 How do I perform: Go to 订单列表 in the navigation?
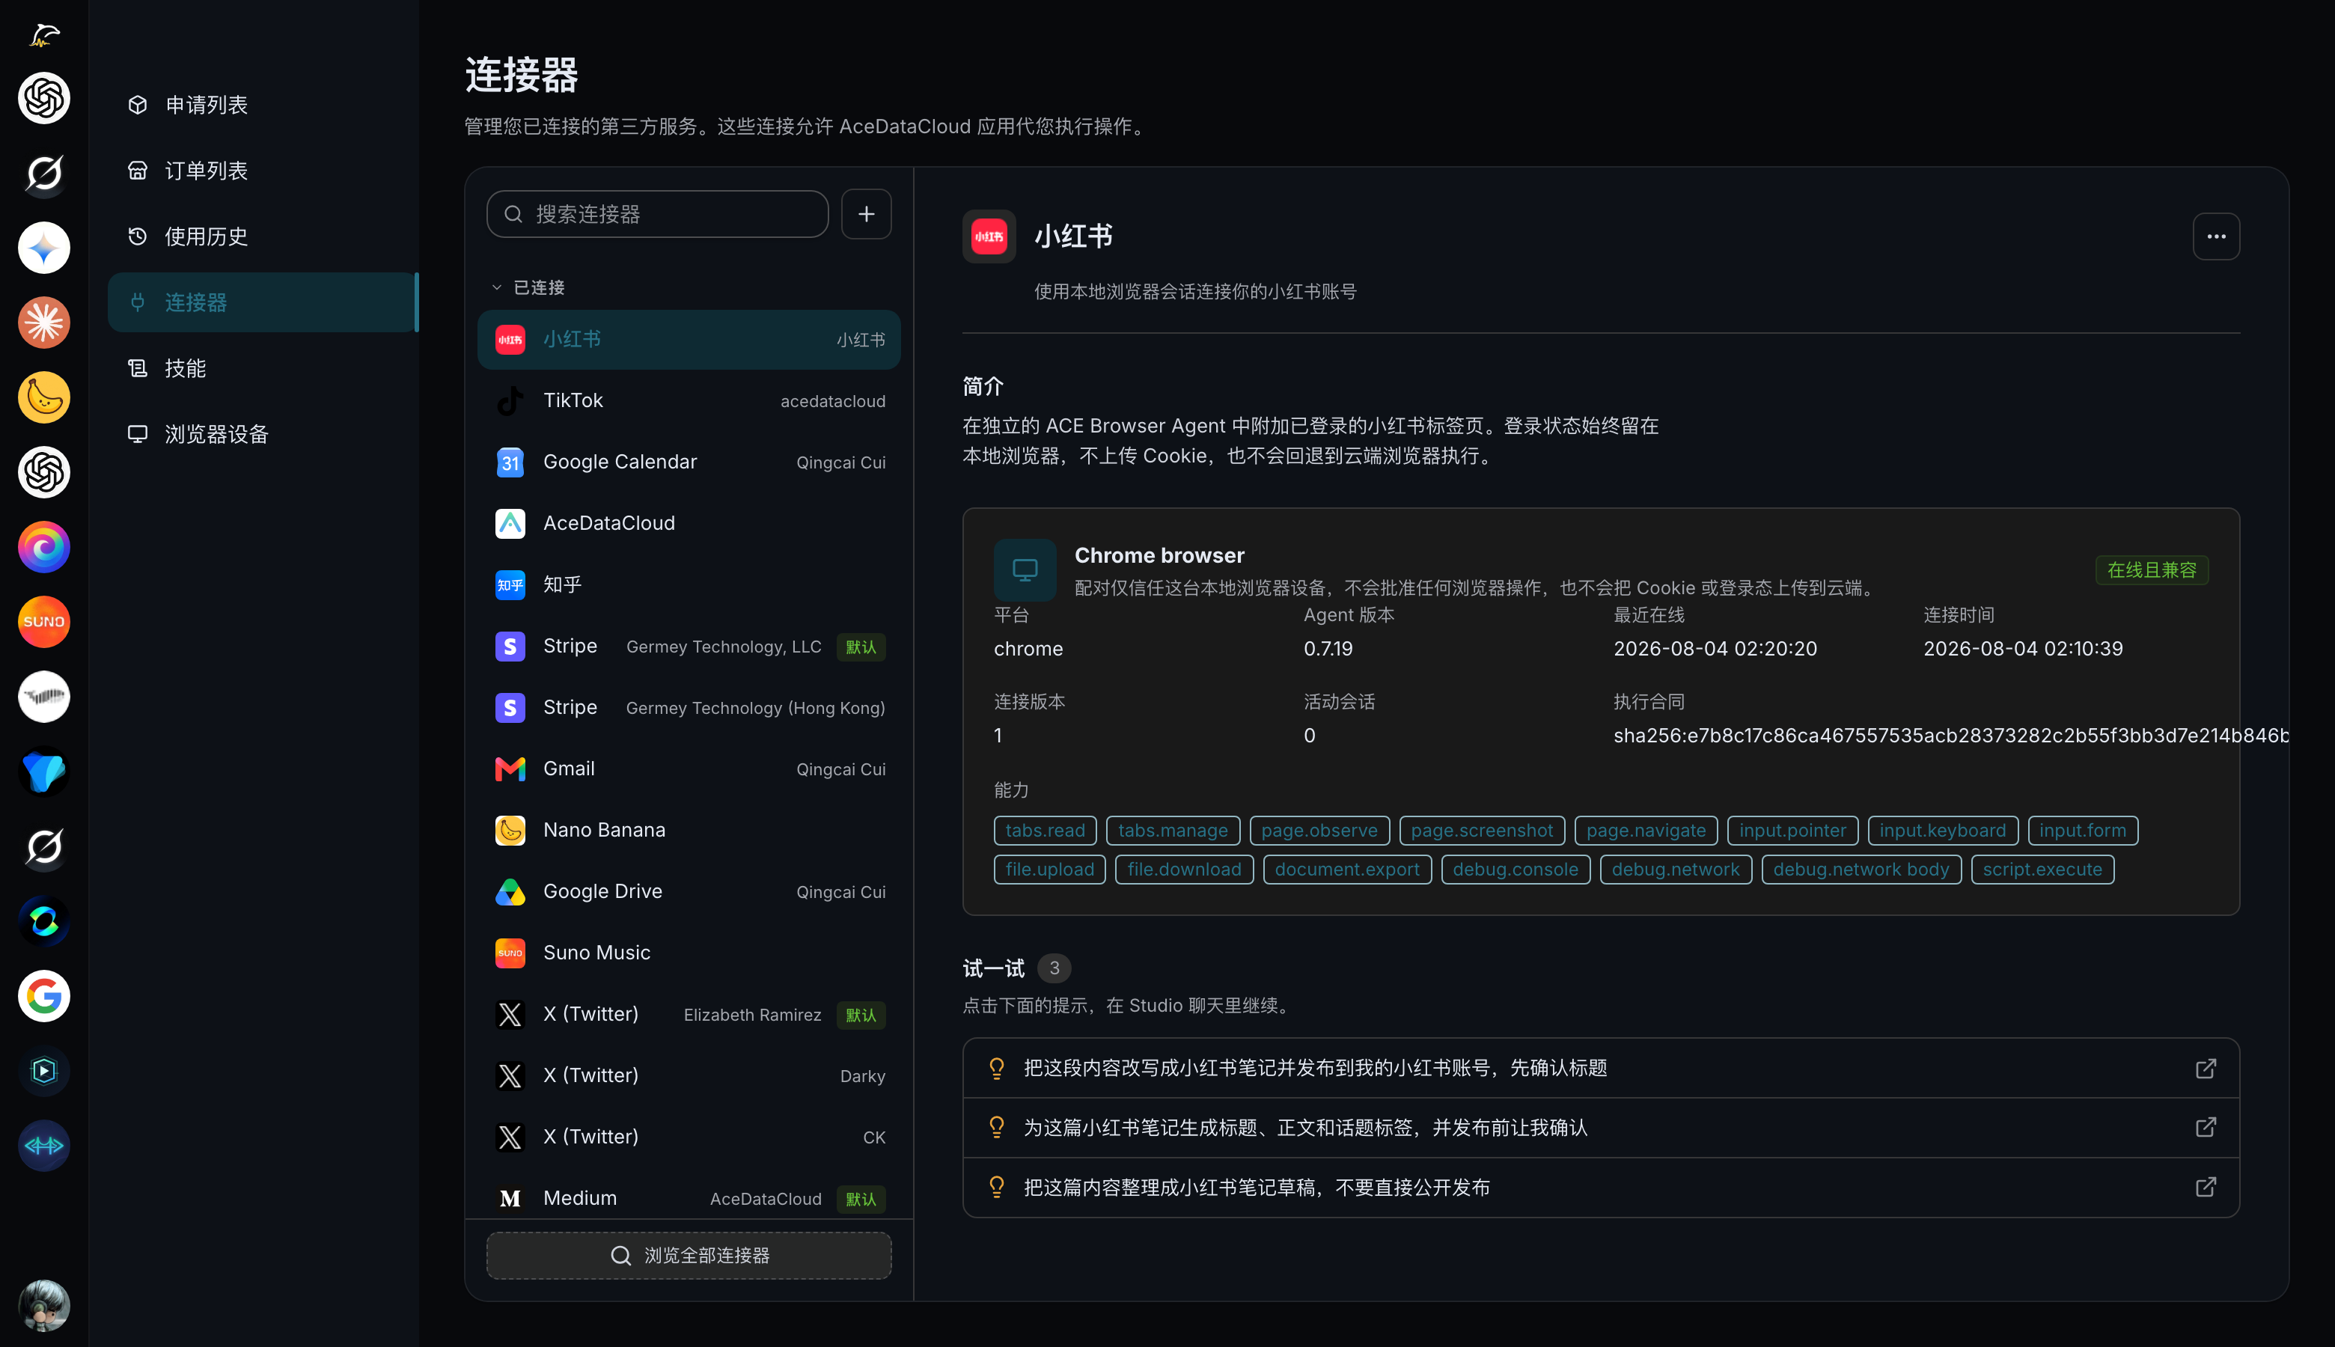pos(263,170)
